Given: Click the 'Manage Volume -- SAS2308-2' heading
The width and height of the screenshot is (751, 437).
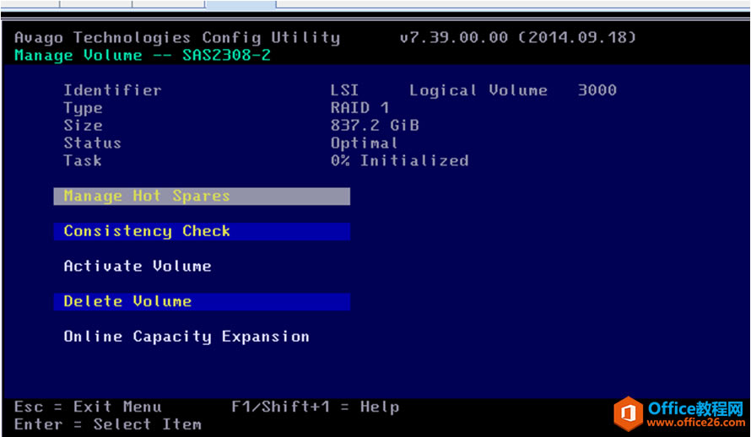Looking at the screenshot, I should pos(143,56).
